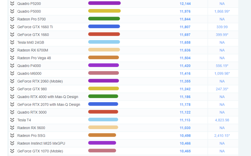Open price 556.19* for Quadro P4000
The height and width of the screenshot is (156, 251).
[222, 66]
